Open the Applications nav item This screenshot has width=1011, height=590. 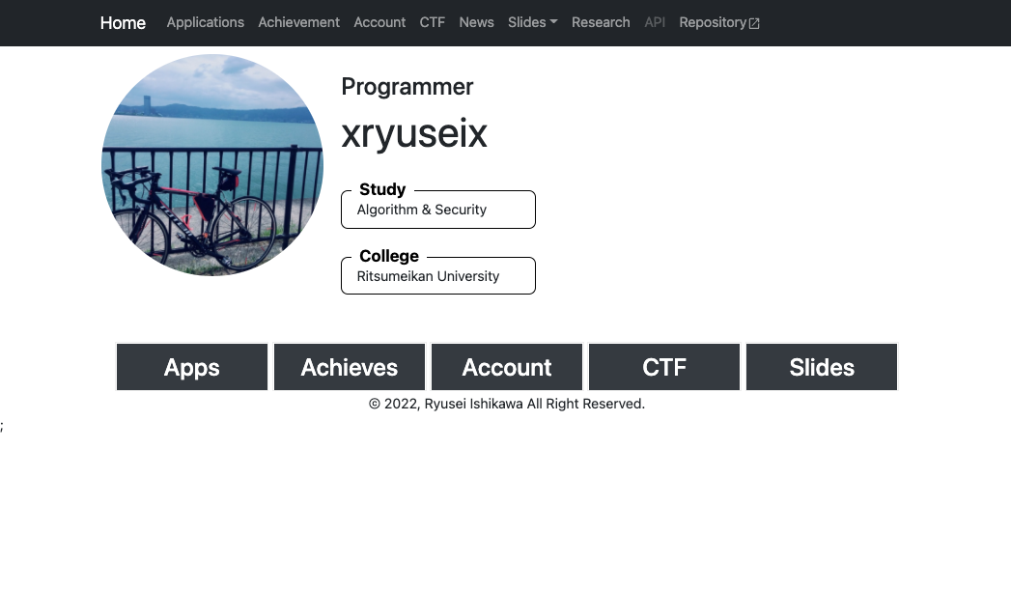pos(205,22)
